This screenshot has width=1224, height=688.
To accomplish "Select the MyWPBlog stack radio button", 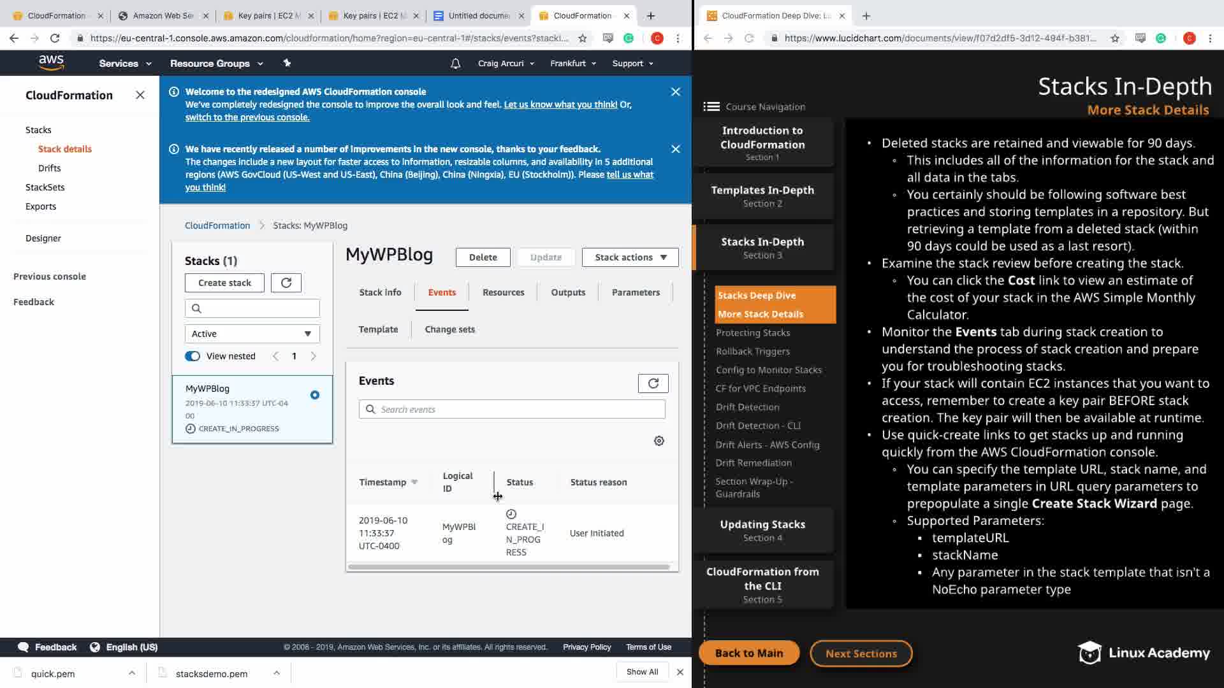I will point(315,395).
